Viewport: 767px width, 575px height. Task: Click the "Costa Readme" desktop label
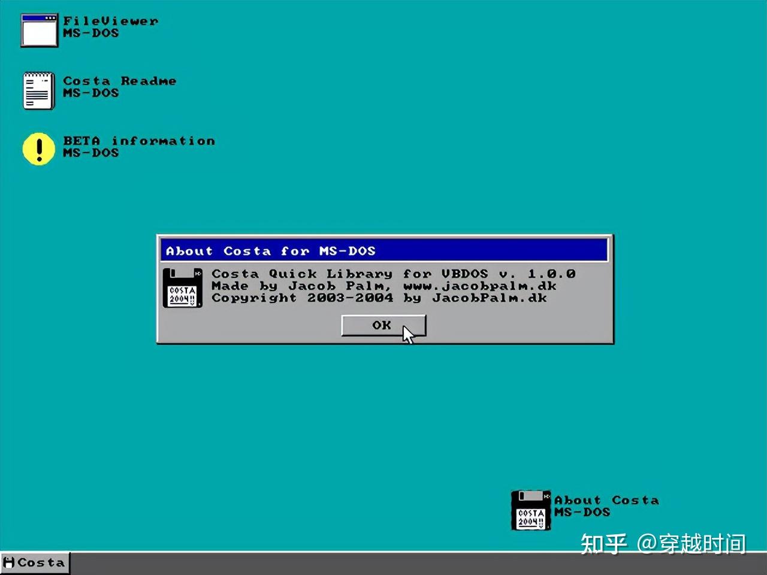click(120, 81)
